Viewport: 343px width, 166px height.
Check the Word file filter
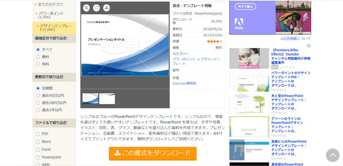click(x=38, y=142)
